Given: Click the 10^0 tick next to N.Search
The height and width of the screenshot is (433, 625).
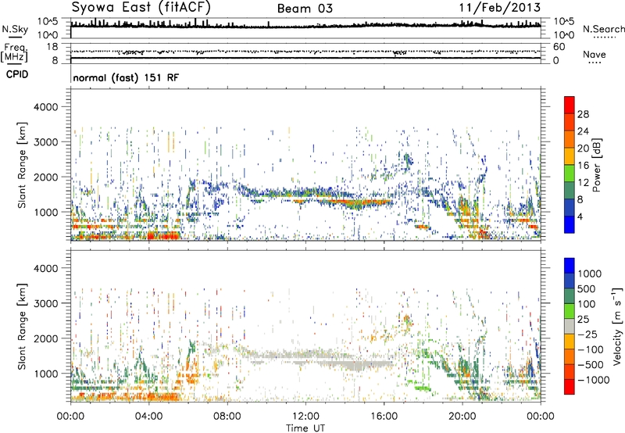Looking at the screenshot, I should click(x=564, y=35).
